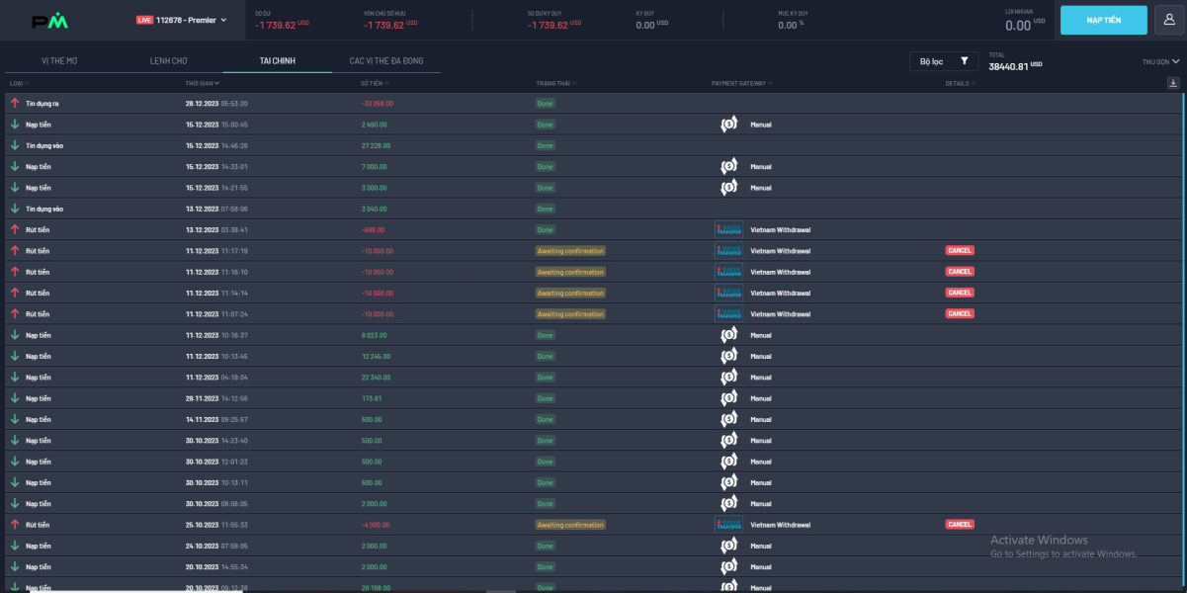Sort by the Payment Gateway column header

741,83
